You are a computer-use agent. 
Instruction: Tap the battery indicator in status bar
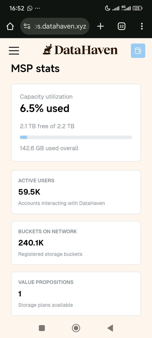click(x=137, y=8)
